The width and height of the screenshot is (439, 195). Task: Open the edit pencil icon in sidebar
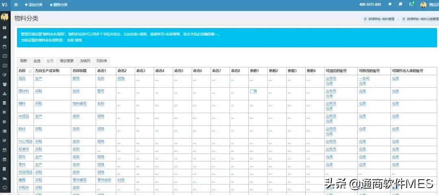click(x=4, y=75)
